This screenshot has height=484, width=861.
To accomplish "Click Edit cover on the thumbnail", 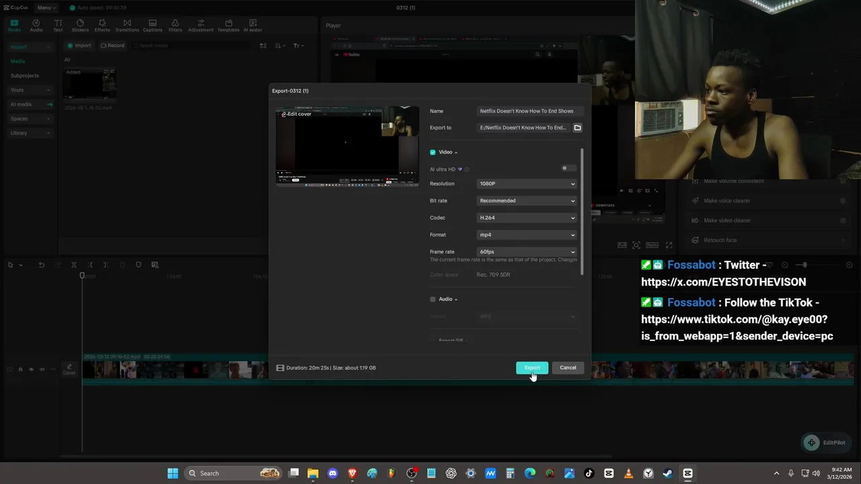I will point(297,114).
